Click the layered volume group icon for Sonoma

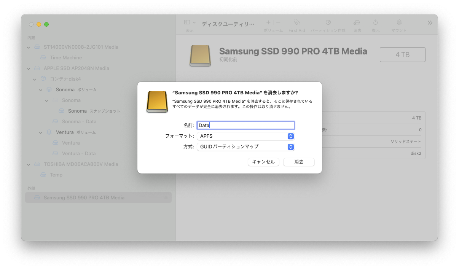(49, 89)
